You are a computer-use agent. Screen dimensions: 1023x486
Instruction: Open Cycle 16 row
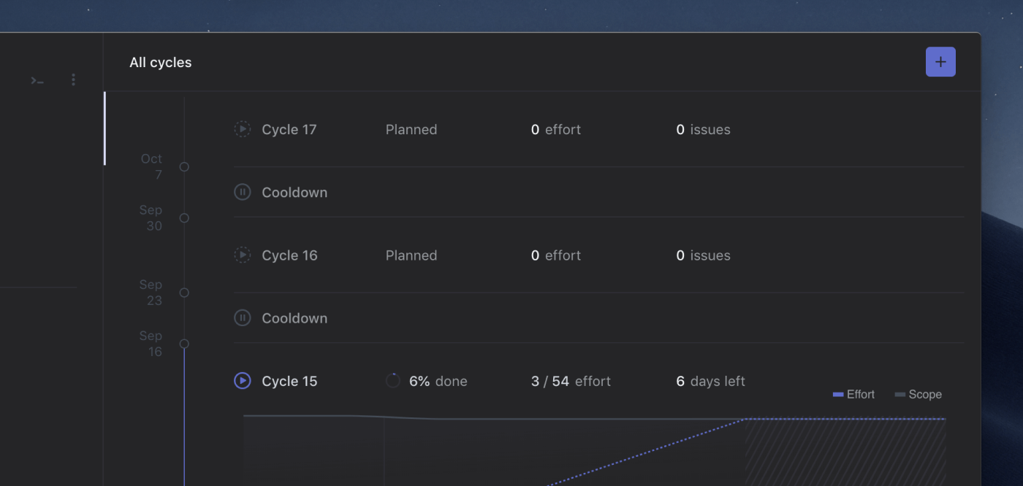pyautogui.click(x=289, y=255)
